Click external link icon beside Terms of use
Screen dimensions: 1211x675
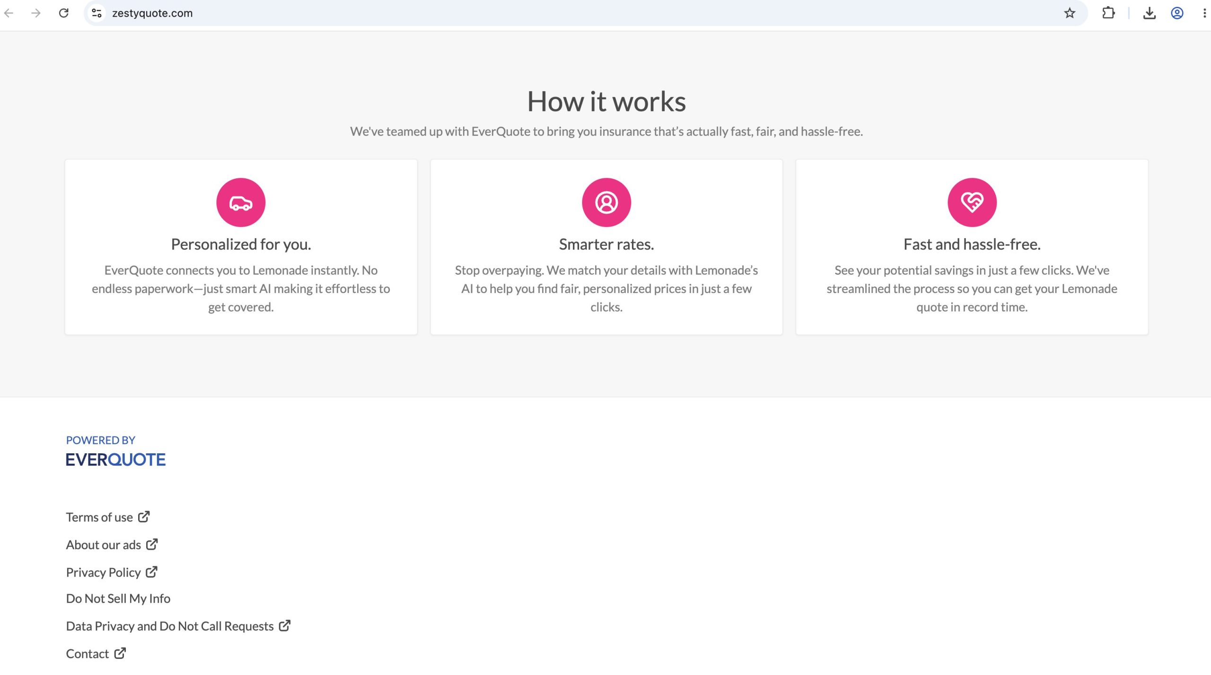tap(144, 517)
